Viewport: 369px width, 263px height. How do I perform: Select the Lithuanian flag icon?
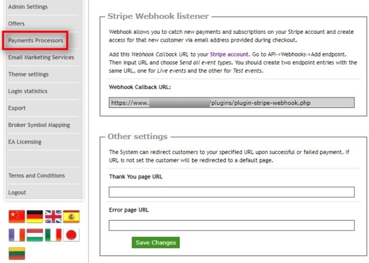(17, 253)
